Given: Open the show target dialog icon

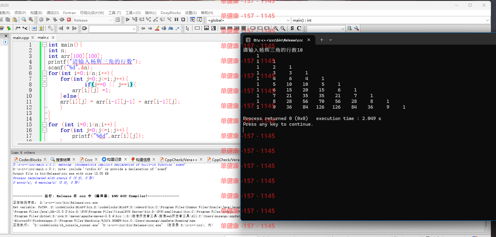Looking at the screenshot, I should point(118,20).
